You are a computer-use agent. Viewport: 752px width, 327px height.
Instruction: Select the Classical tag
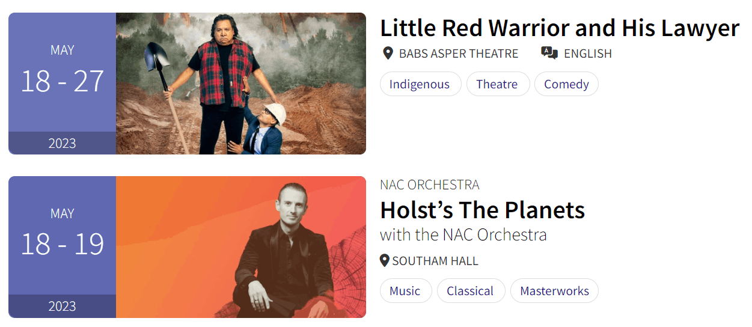470,291
